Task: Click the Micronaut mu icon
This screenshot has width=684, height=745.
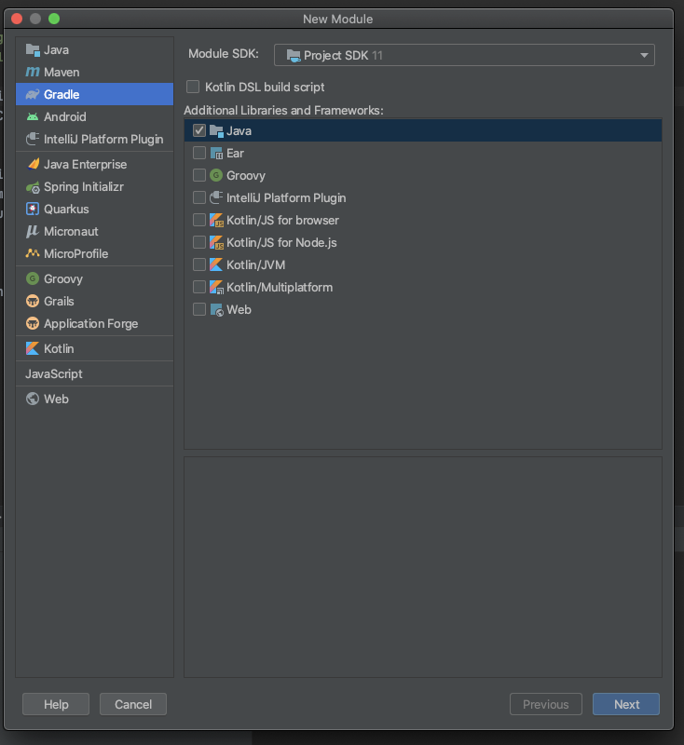Action: tap(33, 232)
